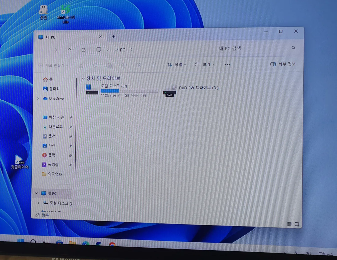
Task: Open 홈 in navigation pane
Action: [48, 79]
